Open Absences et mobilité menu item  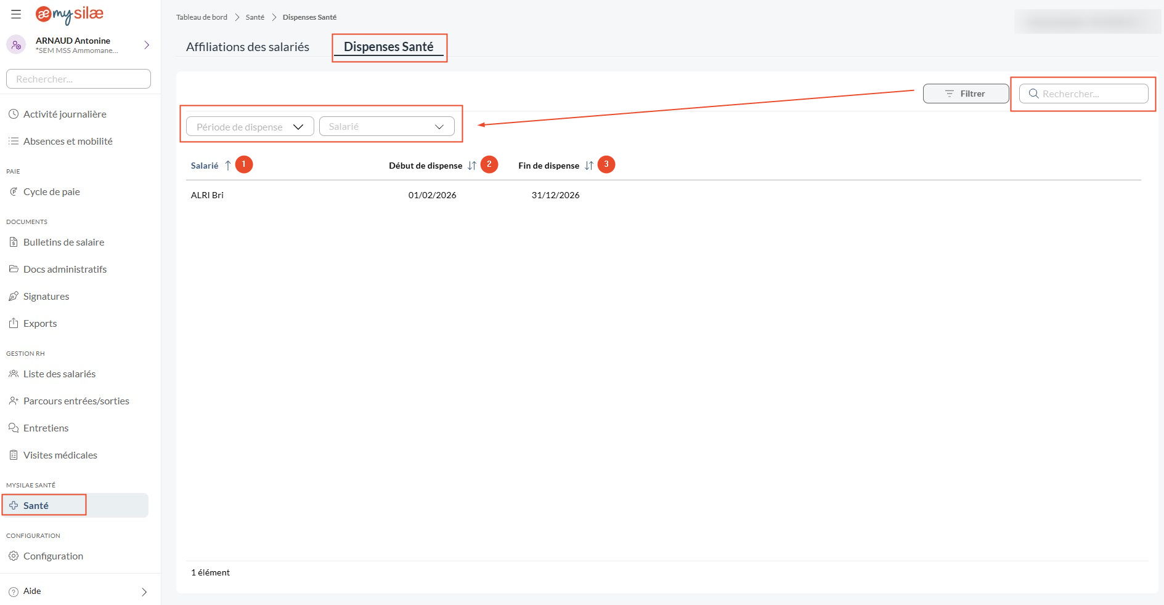(68, 141)
